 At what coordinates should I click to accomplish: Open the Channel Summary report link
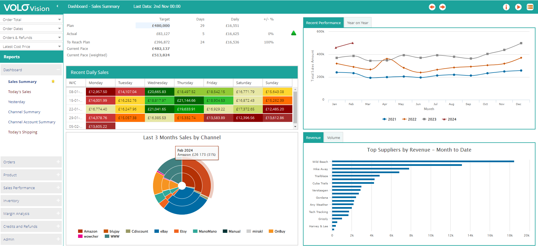pos(24,112)
